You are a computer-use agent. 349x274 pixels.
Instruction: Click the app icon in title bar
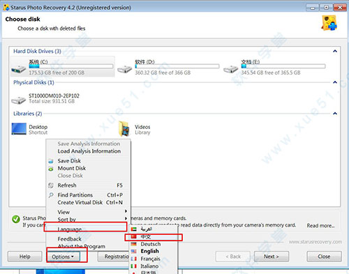click(x=6, y=7)
